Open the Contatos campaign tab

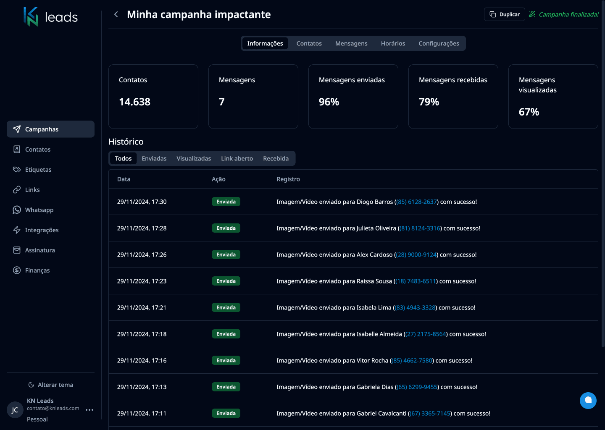[x=309, y=43]
